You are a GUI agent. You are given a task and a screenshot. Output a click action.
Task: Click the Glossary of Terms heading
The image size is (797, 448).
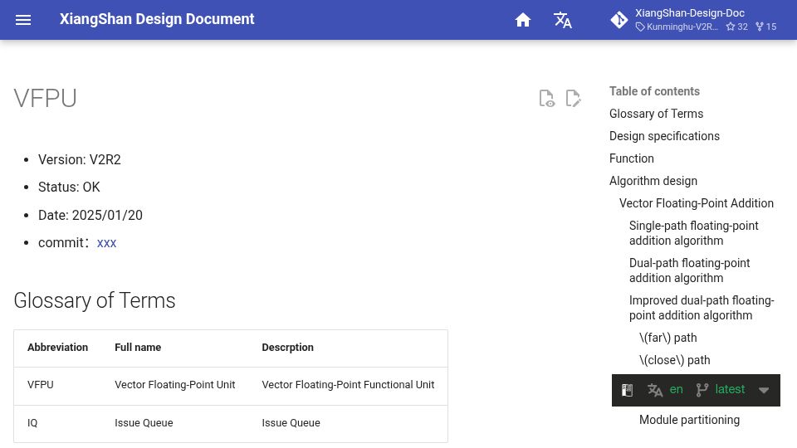click(x=95, y=300)
